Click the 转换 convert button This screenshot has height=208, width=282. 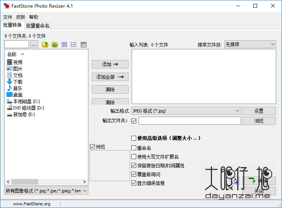259,181
